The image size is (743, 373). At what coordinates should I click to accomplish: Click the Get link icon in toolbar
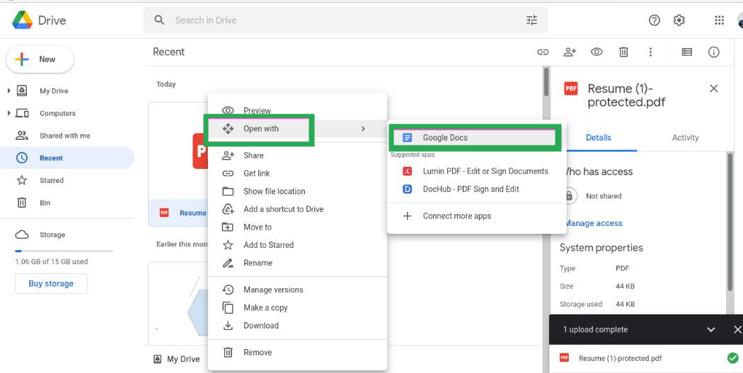coord(543,52)
